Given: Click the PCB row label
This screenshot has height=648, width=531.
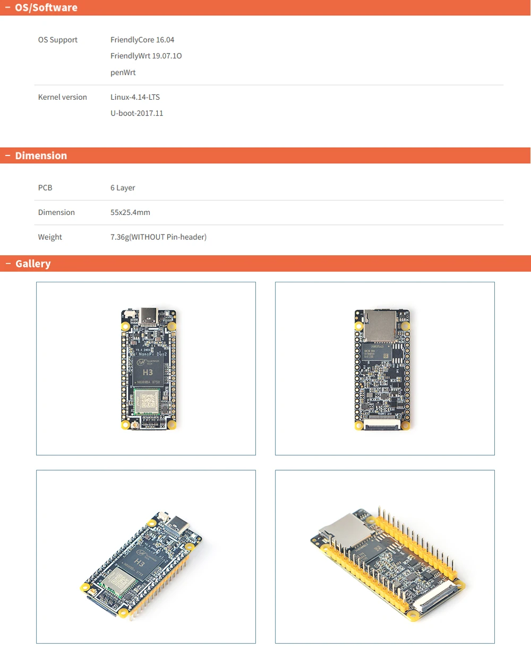Looking at the screenshot, I should (x=45, y=188).
